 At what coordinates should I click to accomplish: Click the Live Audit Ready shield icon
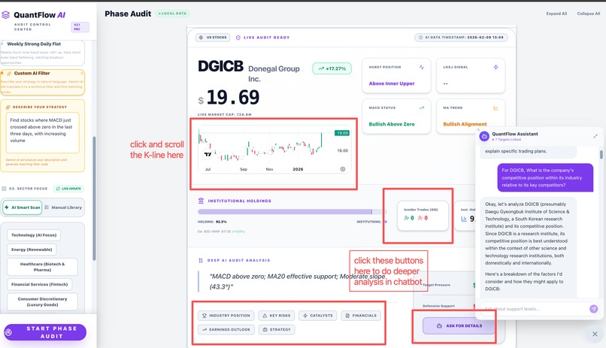[x=238, y=38]
